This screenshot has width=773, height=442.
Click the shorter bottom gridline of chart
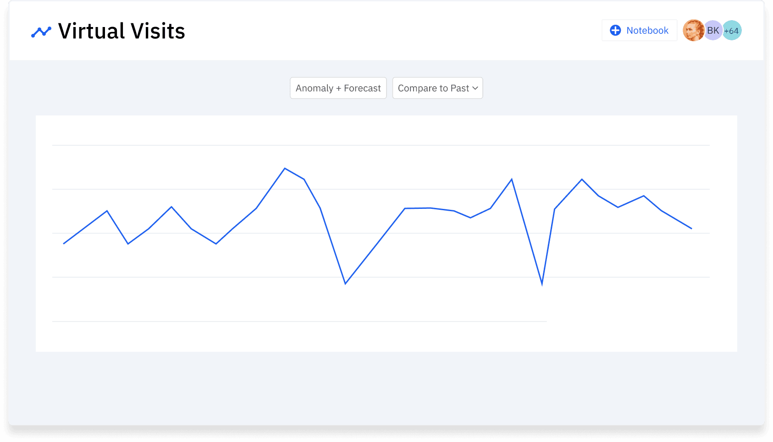(299, 322)
